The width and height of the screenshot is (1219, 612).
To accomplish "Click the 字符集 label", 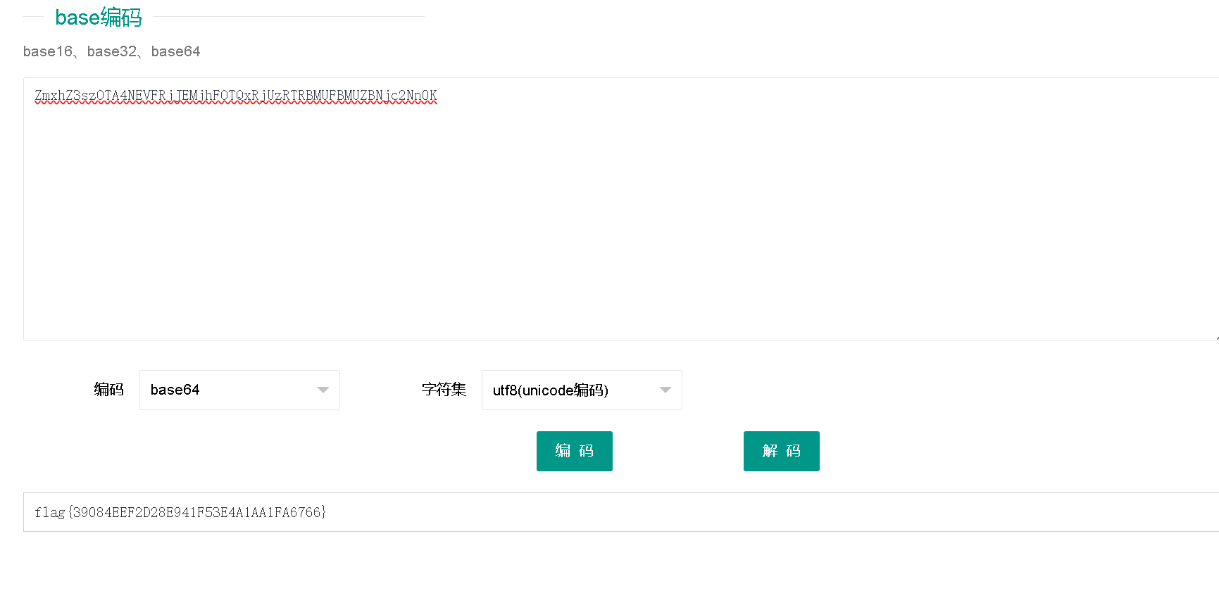I will coord(444,390).
